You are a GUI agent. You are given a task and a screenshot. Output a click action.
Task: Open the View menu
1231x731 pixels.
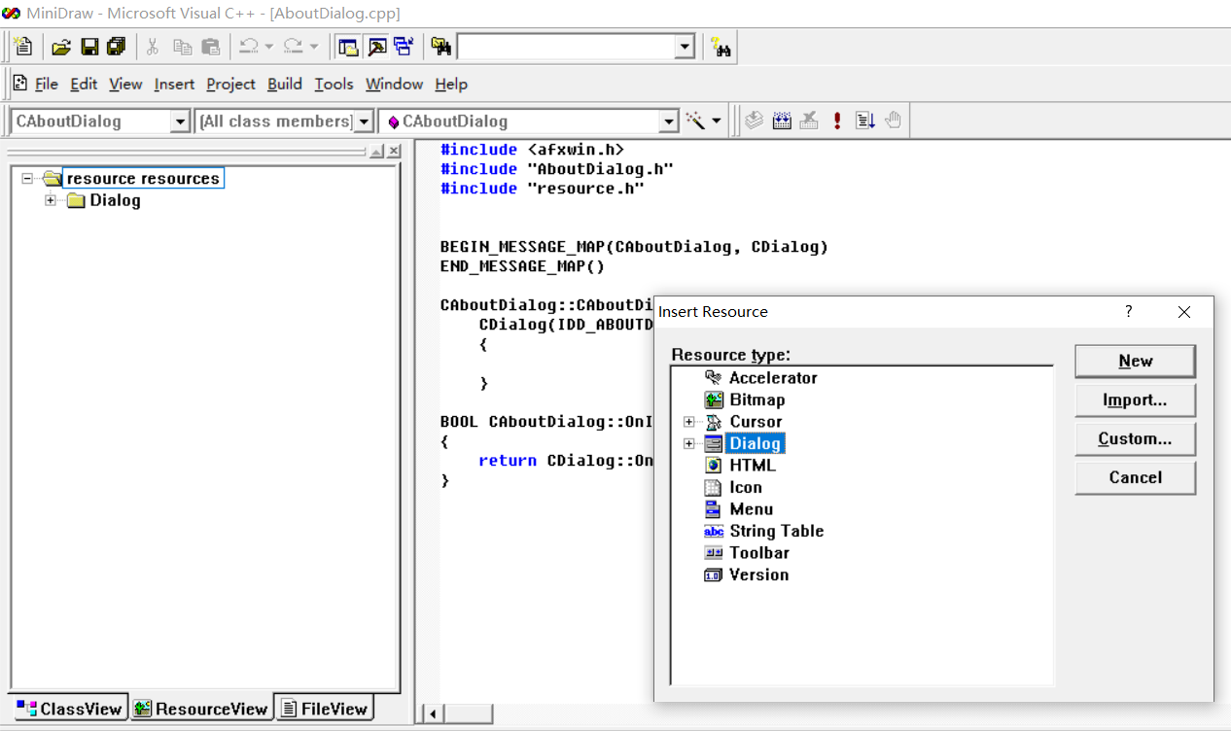(125, 84)
